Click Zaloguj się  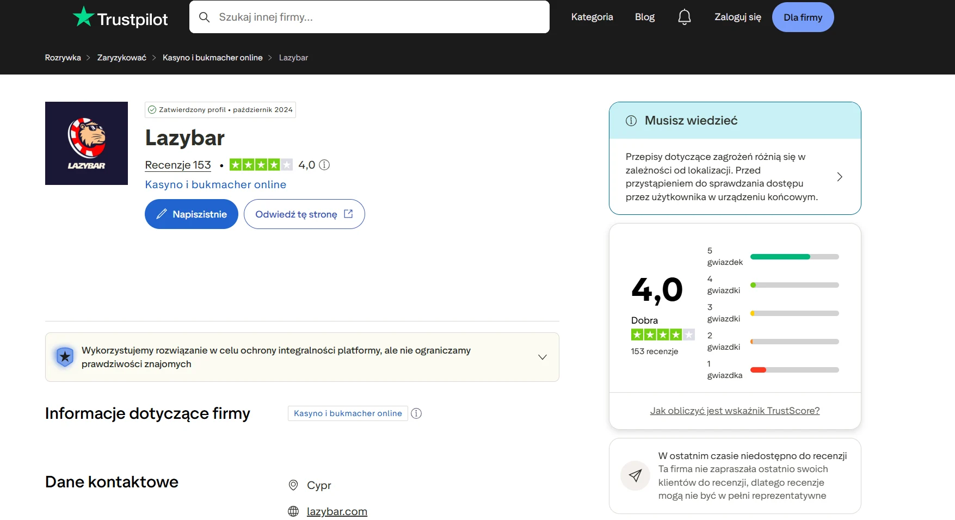coord(738,17)
